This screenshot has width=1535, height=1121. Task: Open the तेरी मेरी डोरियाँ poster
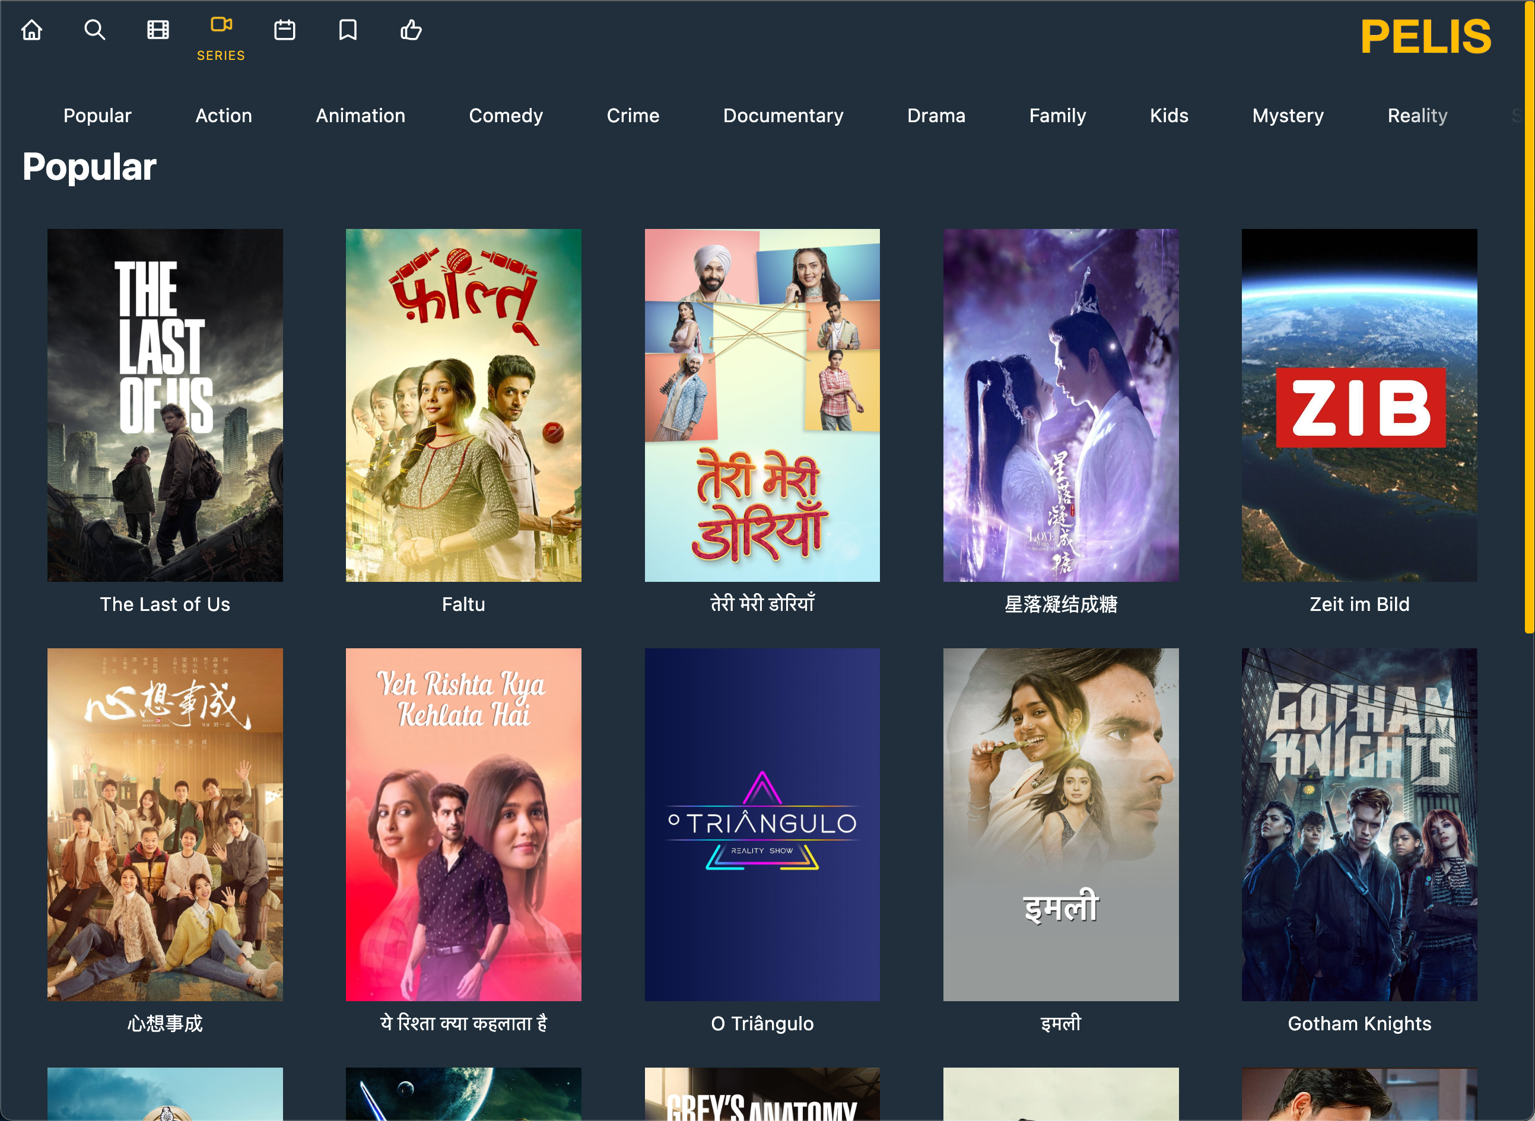[x=762, y=405]
